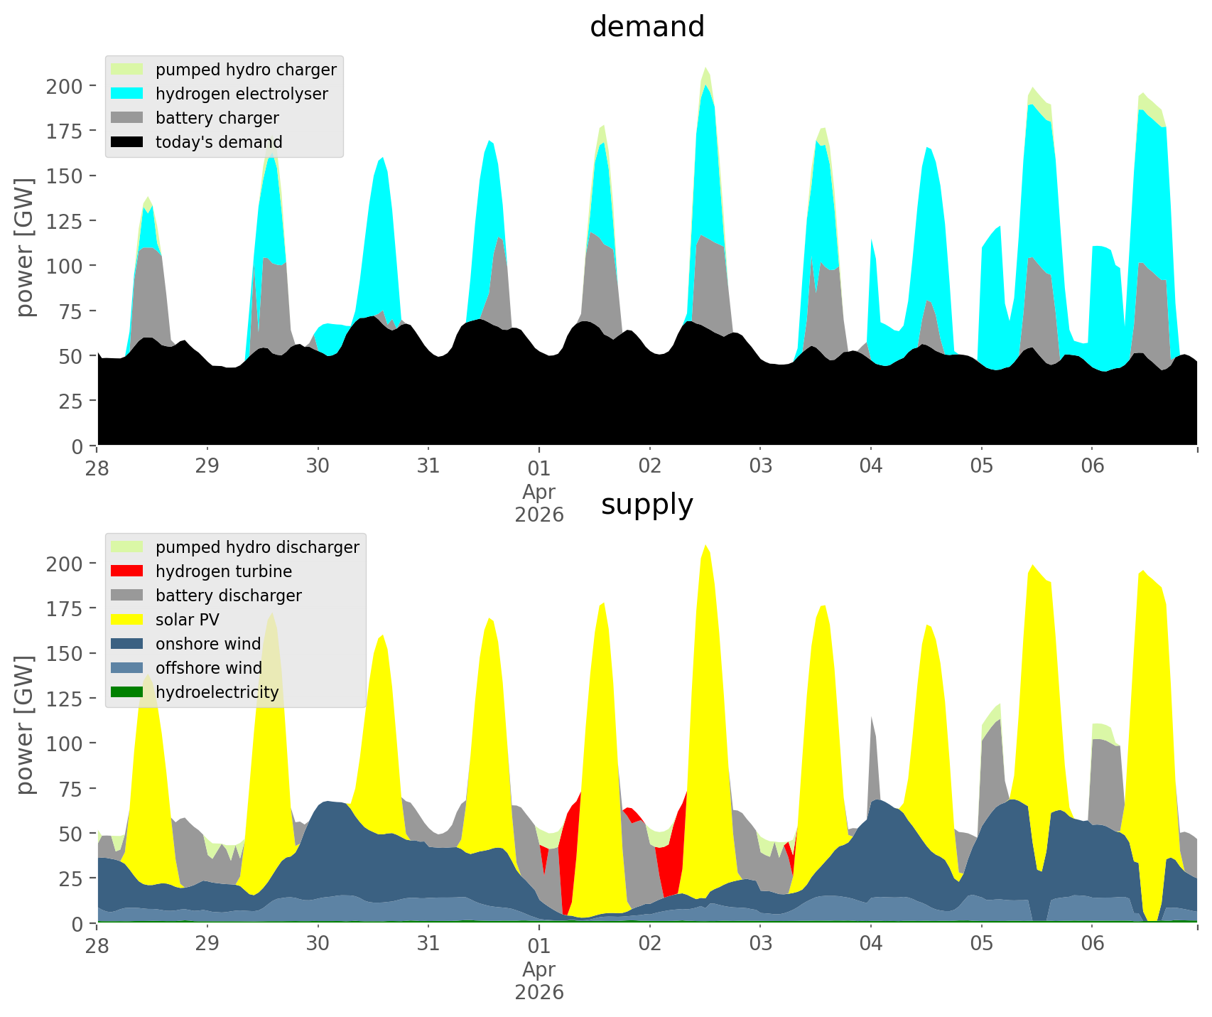1212x1017 pixels.
Task: Click the supply chart's power [GW] axis label
Action: (x=25, y=724)
